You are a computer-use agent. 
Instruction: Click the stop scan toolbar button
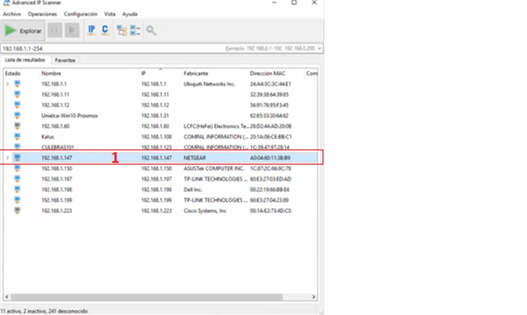click(x=72, y=30)
